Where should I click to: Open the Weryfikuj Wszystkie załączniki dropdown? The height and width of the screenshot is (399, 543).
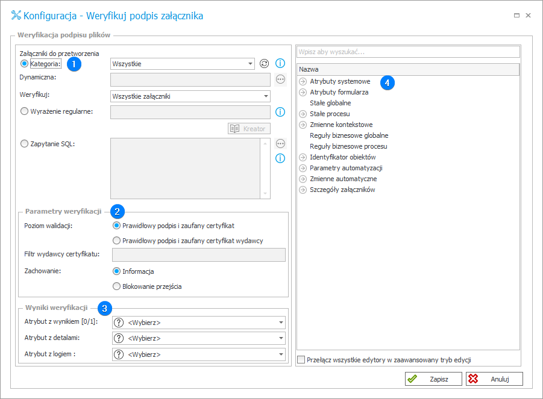click(x=190, y=96)
